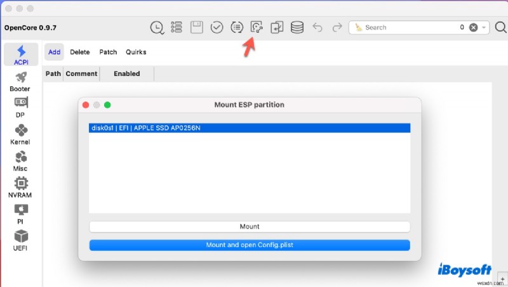
Task: Select the ACPI sidebar section
Action: [x=21, y=55]
